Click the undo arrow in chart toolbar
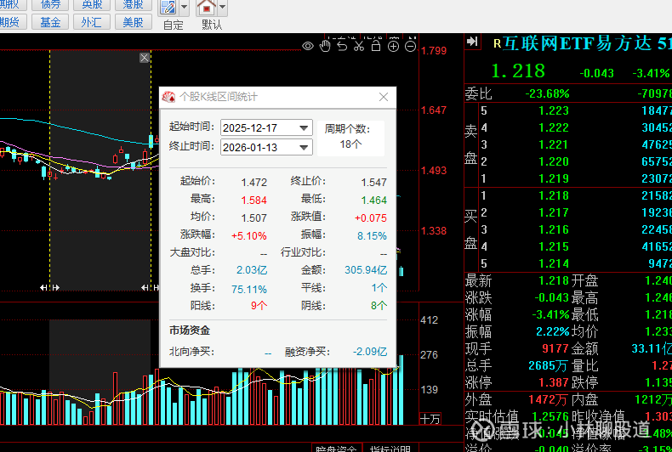 point(342,45)
